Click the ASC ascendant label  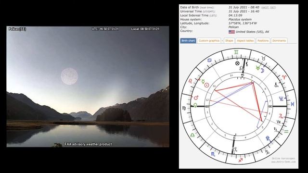(206, 107)
